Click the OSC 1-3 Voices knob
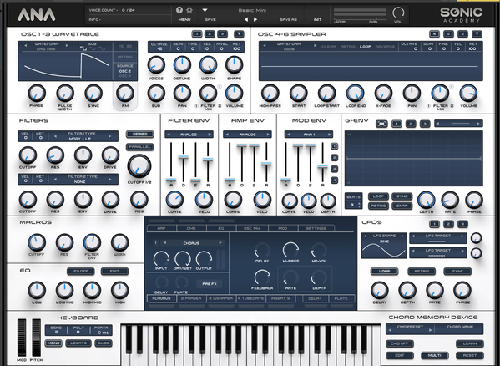This screenshot has height=366, width=500. (156, 65)
